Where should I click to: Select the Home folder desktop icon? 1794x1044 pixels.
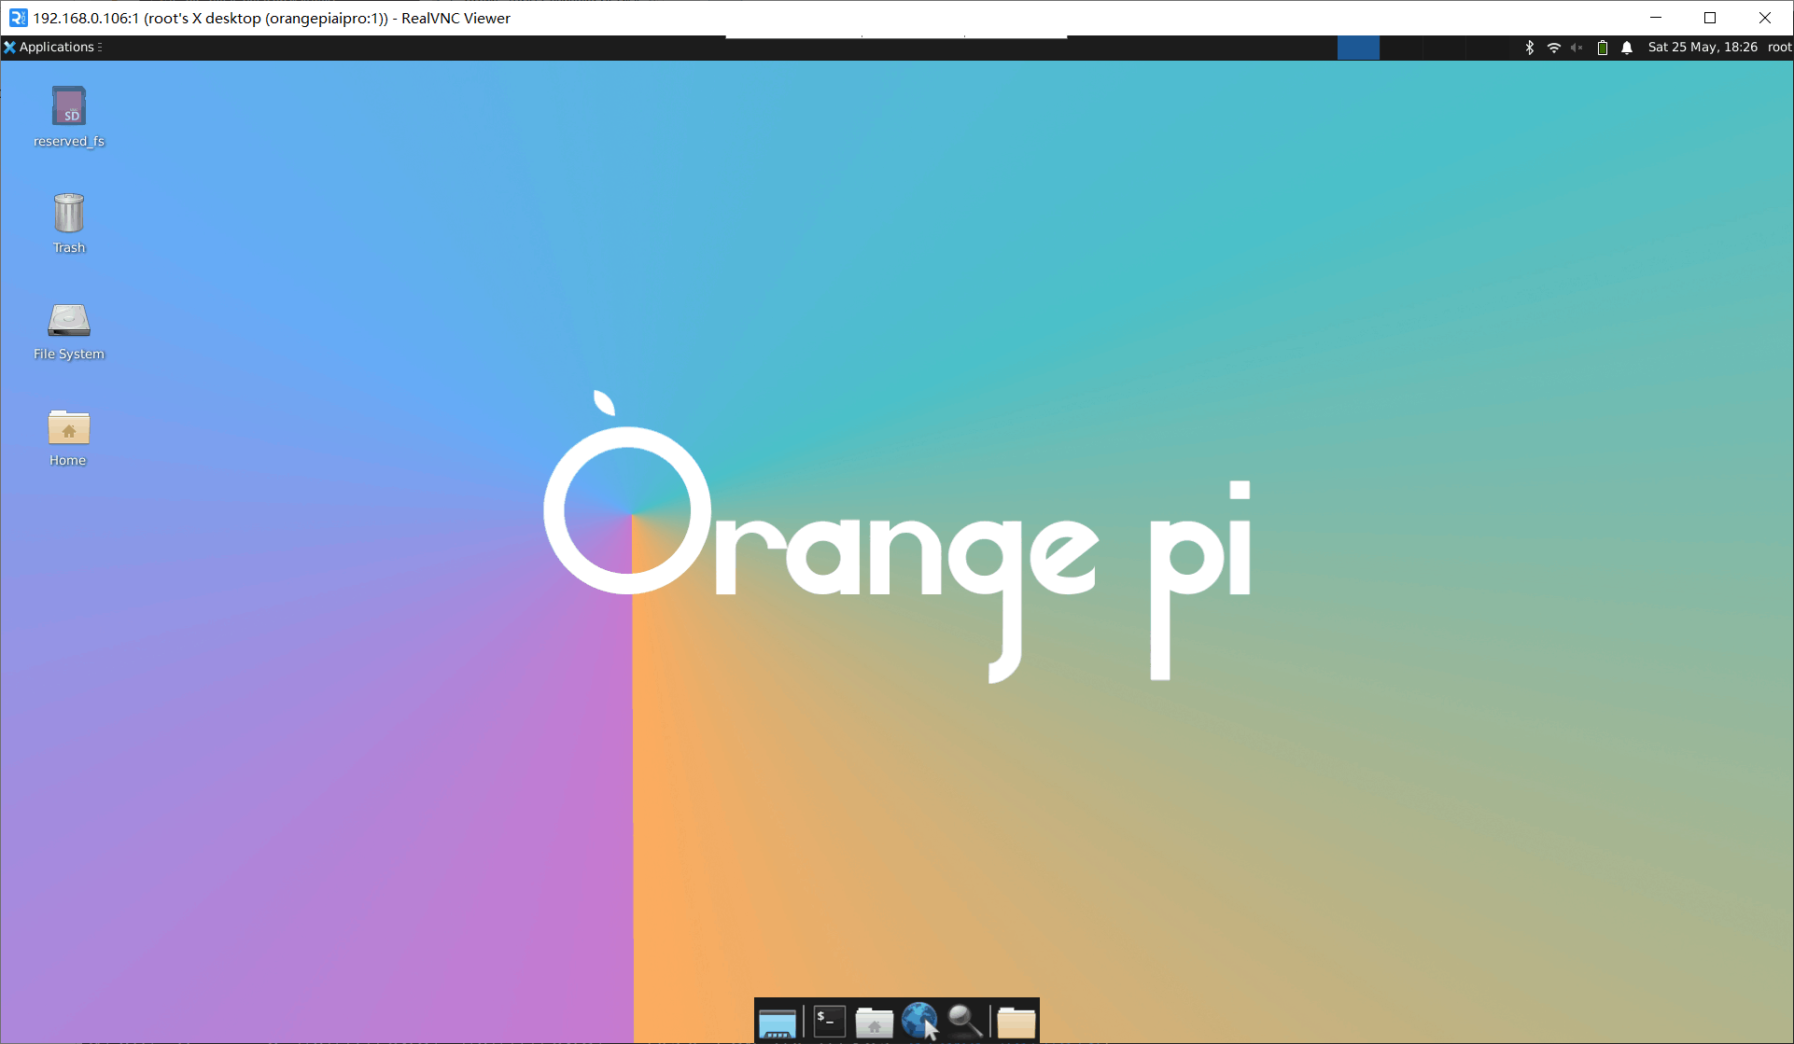point(69,427)
